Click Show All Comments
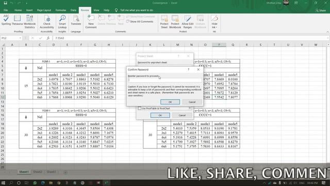The height and width of the screenshot is (186, 330). click(140, 22)
